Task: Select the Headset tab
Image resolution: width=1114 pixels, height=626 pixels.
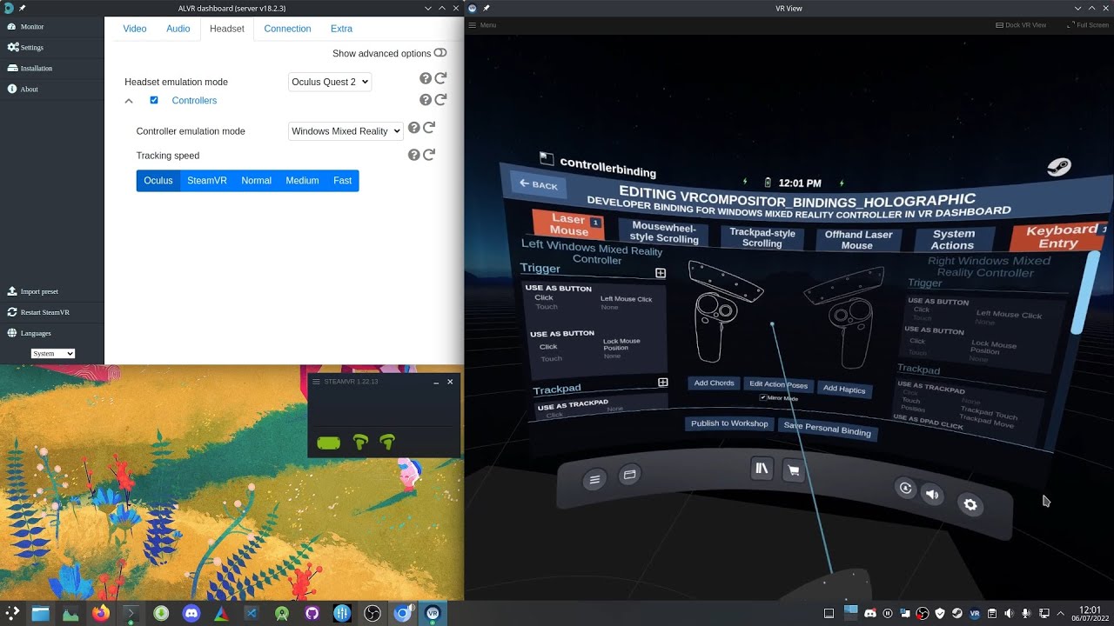Action: click(227, 29)
